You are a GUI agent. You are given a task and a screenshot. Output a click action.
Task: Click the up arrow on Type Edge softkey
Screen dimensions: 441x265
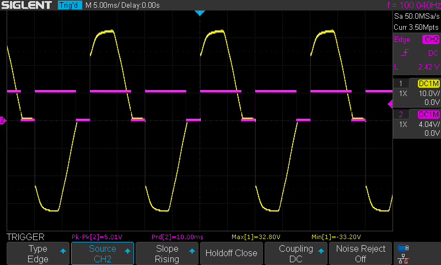pyautogui.click(x=63, y=251)
